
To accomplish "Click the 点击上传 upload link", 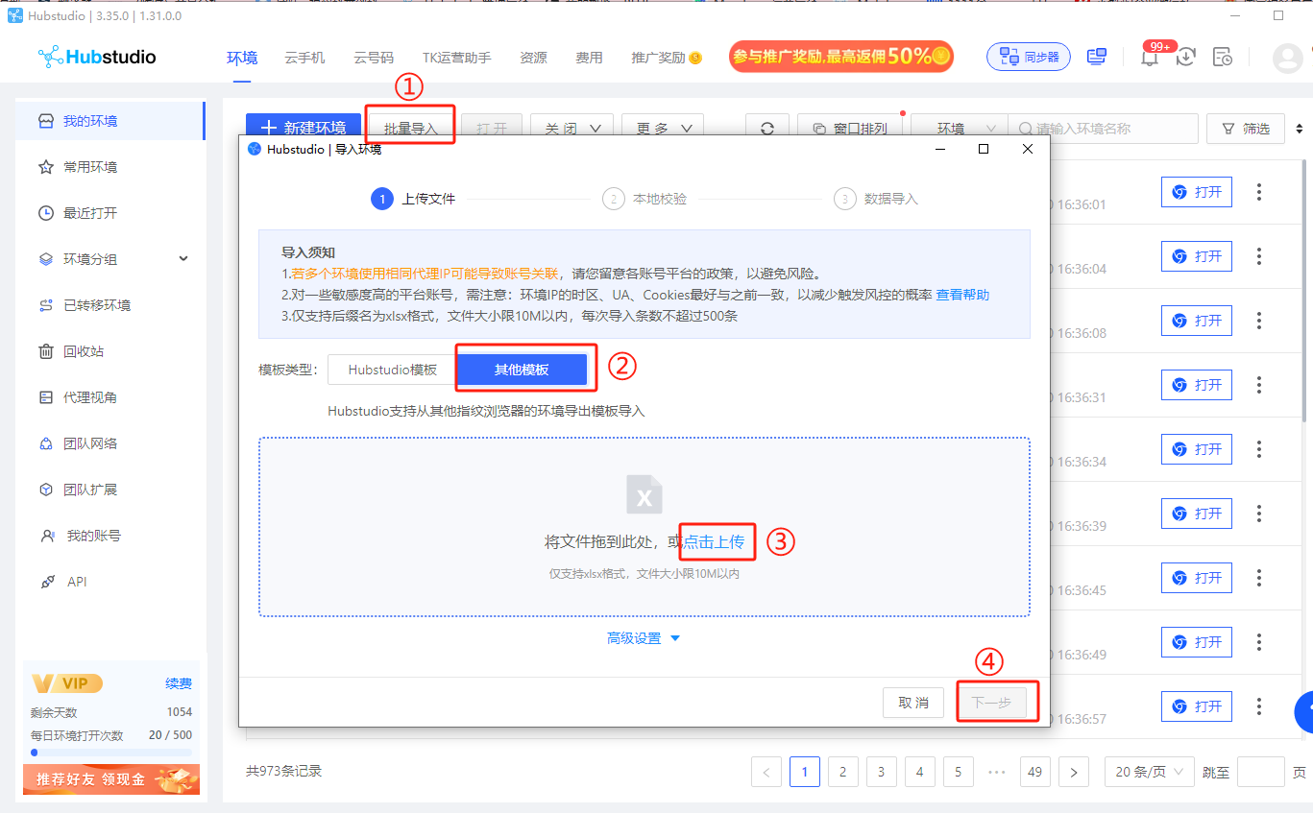I will pos(714,541).
